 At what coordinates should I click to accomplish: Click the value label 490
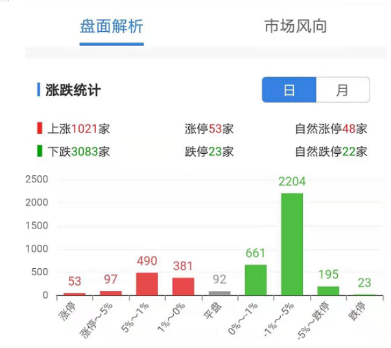click(147, 261)
